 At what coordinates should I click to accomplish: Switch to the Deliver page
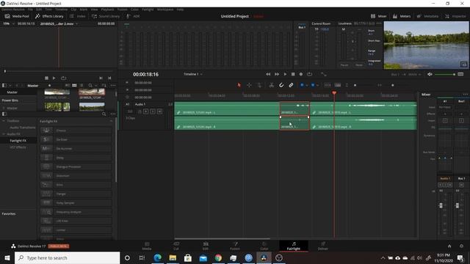pos(323,246)
